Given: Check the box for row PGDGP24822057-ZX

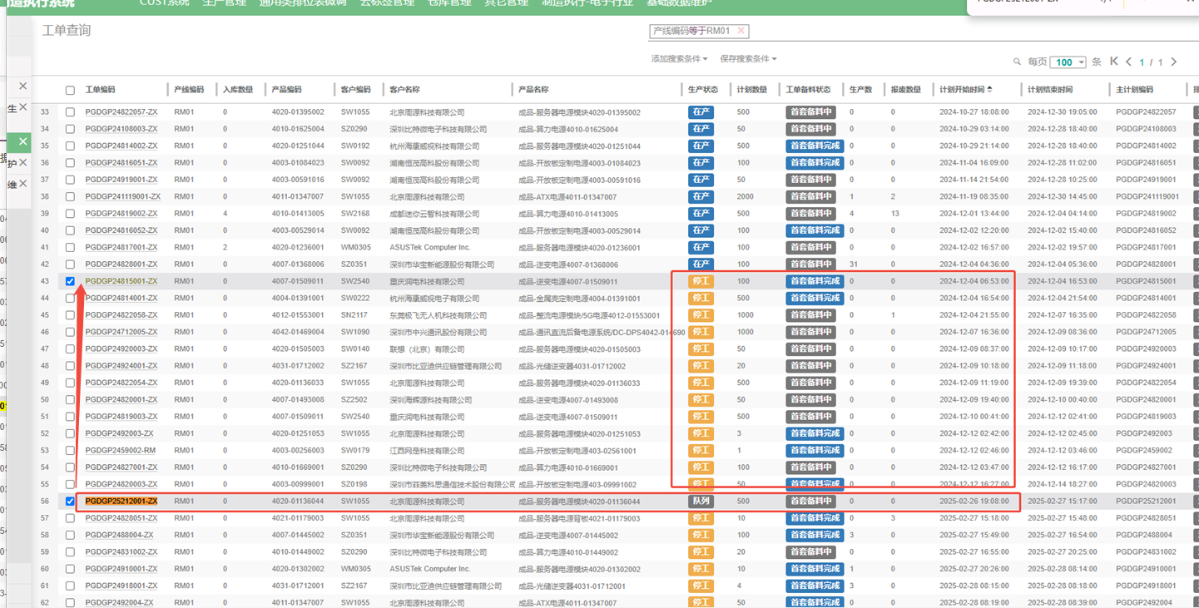Looking at the screenshot, I should tap(70, 112).
